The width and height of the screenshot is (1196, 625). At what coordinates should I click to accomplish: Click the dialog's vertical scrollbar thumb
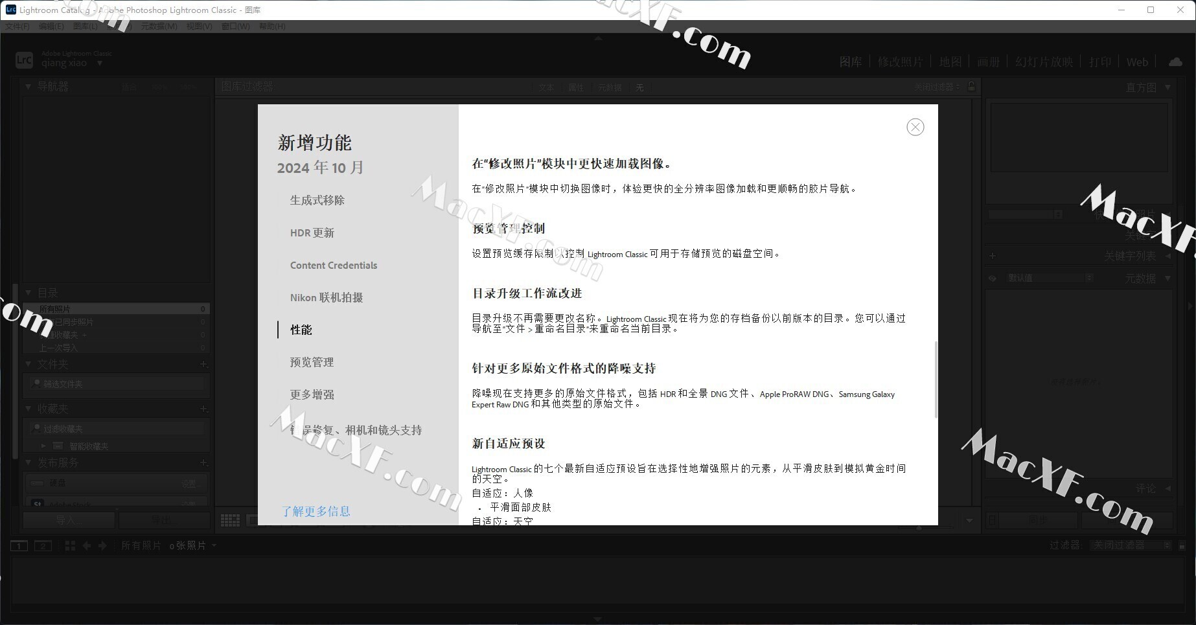click(x=936, y=380)
